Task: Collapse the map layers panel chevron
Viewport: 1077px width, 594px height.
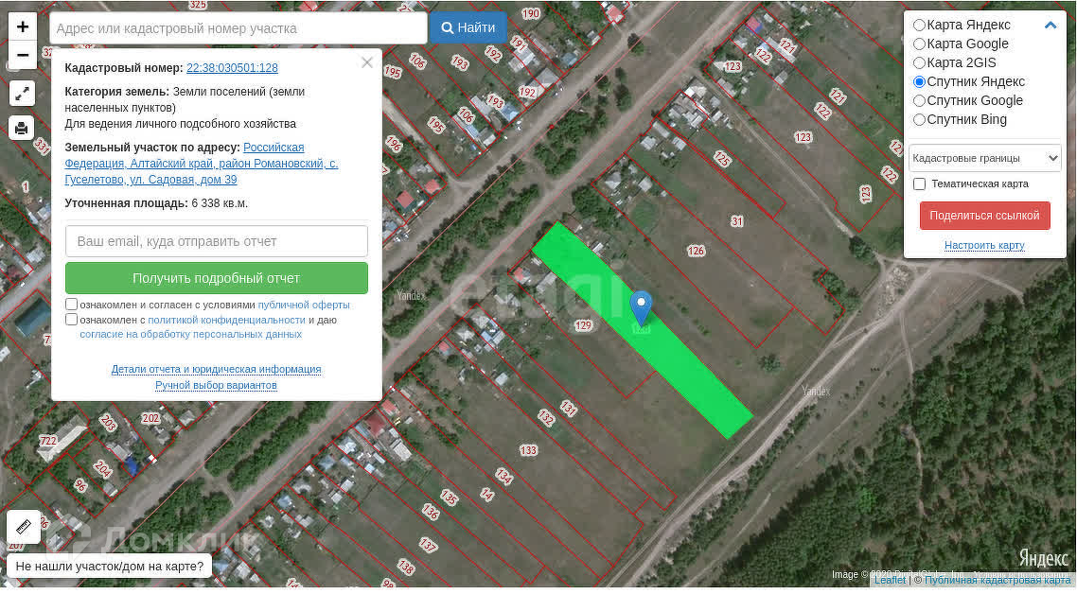Action: click(1051, 26)
